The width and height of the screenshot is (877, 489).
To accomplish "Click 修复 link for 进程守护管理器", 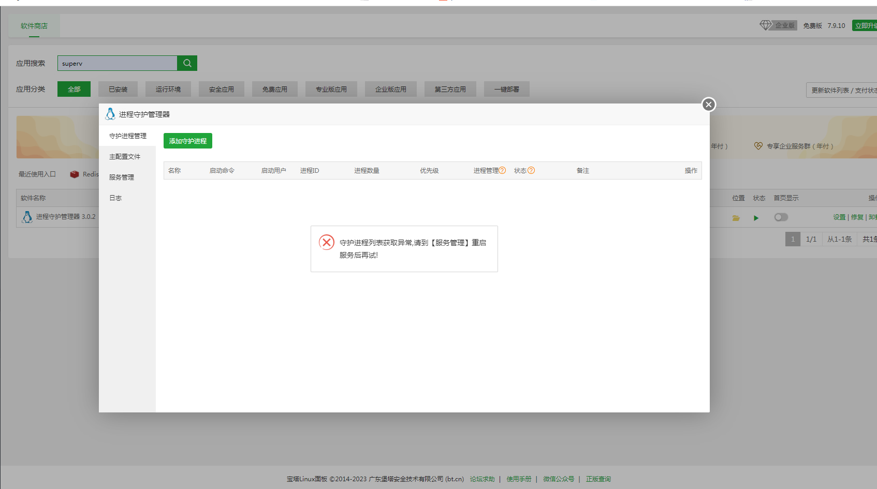I will [857, 217].
